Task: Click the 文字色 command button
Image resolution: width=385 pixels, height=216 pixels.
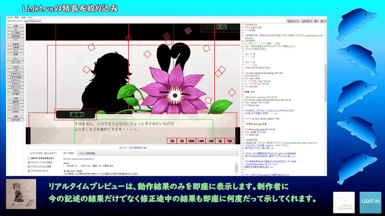Action: click(x=16, y=90)
